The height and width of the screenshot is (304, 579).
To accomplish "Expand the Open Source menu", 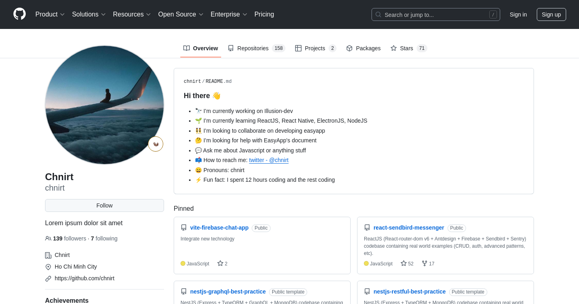I will coord(181,14).
